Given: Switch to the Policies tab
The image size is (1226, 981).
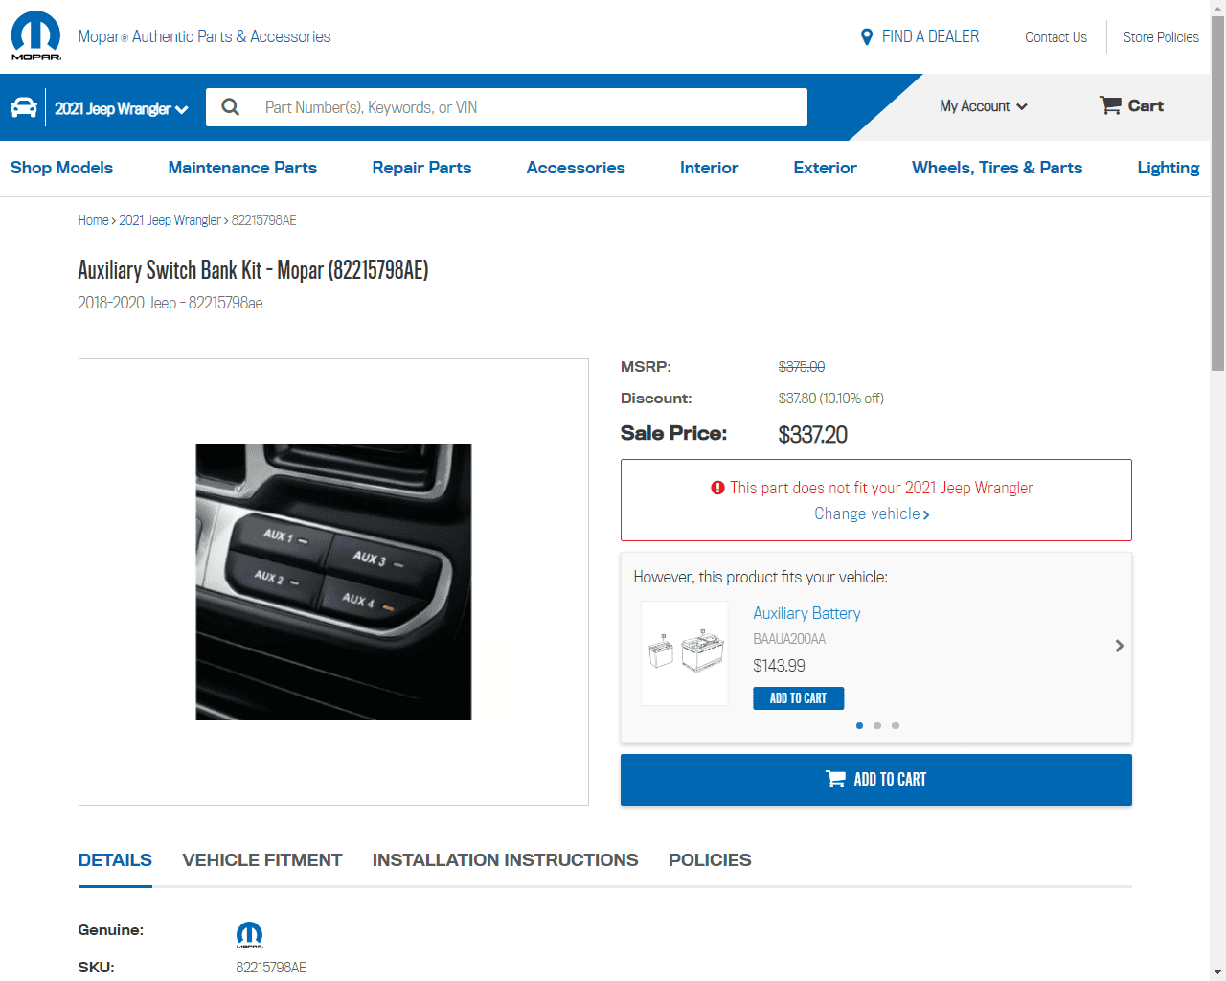Looking at the screenshot, I should point(710,860).
